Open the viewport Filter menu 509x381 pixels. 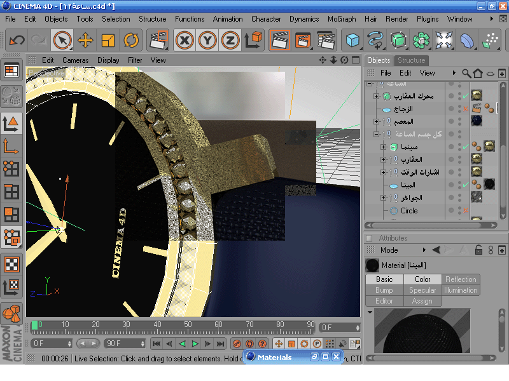135,60
